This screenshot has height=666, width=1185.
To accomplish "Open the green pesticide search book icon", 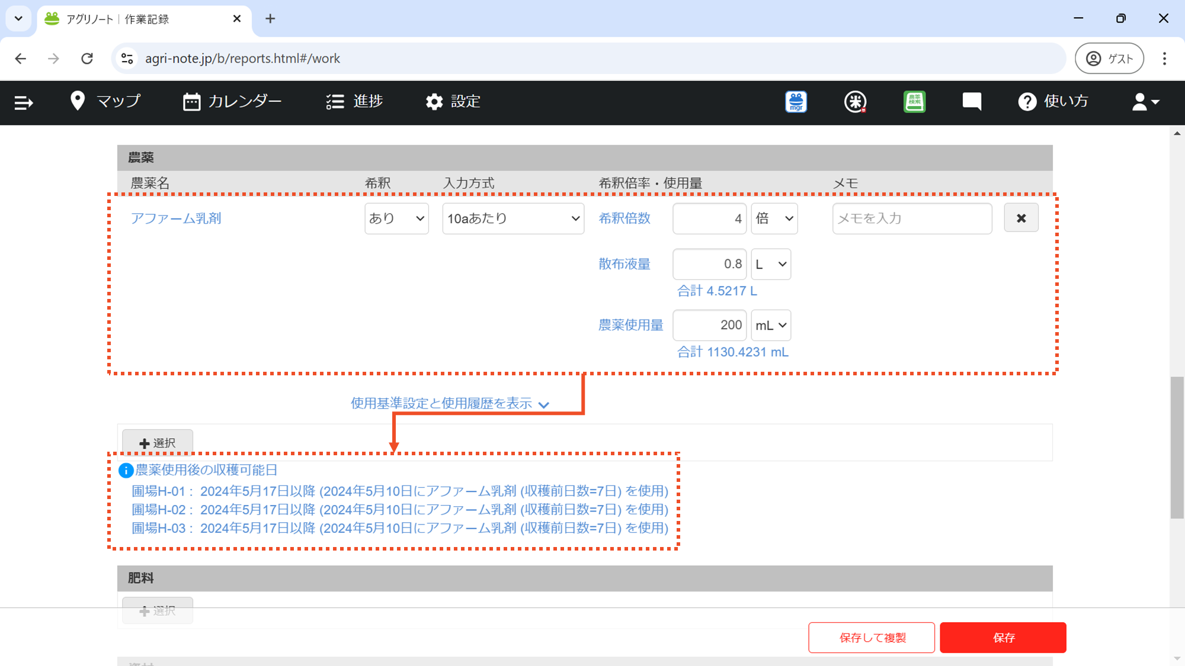I will pyautogui.click(x=914, y=102).
